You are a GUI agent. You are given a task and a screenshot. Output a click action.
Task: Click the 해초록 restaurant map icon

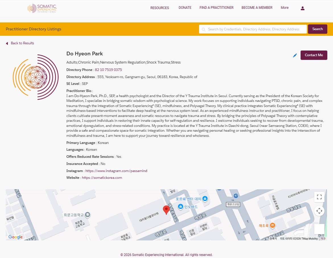coord(272,225)
